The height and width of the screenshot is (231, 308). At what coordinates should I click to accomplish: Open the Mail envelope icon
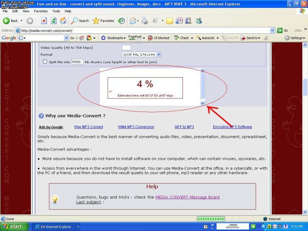(x=133, y=21)
